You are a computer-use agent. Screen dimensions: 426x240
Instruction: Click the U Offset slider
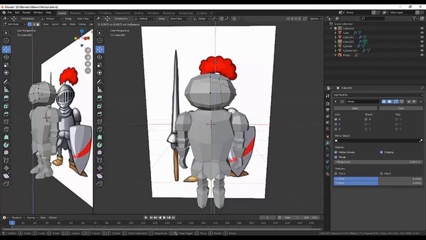point(378,179)
